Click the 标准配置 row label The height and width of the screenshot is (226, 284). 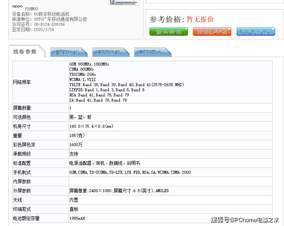click(x=22, y=163)
